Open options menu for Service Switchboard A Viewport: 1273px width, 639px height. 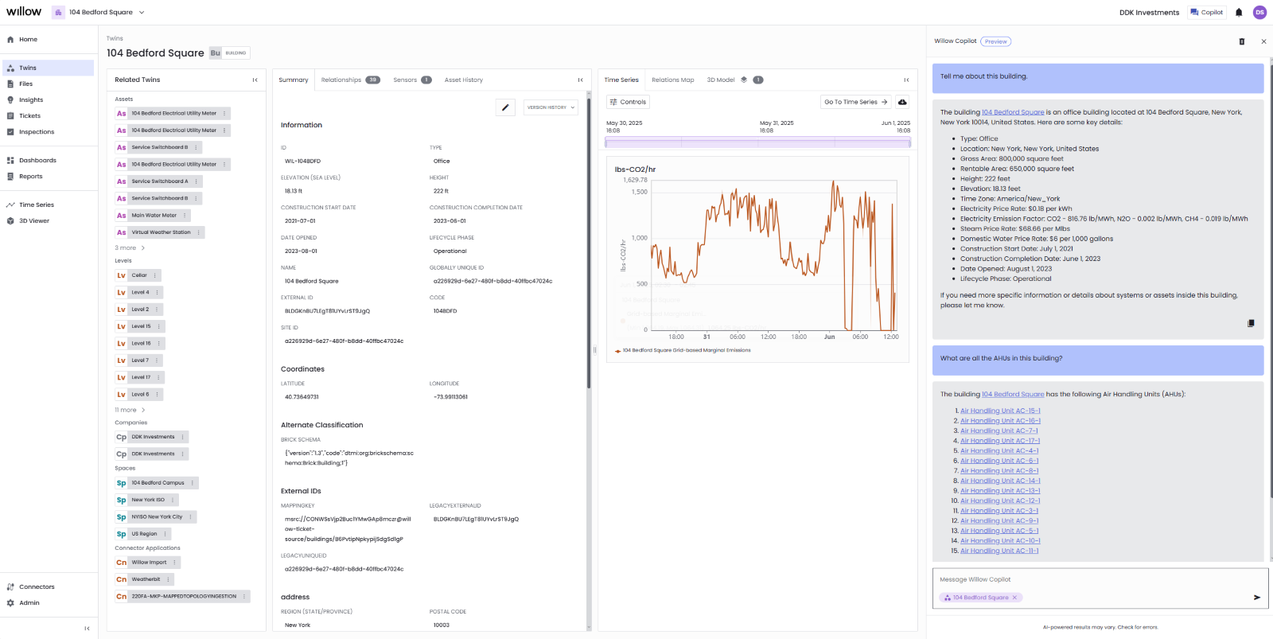point(196,181)
